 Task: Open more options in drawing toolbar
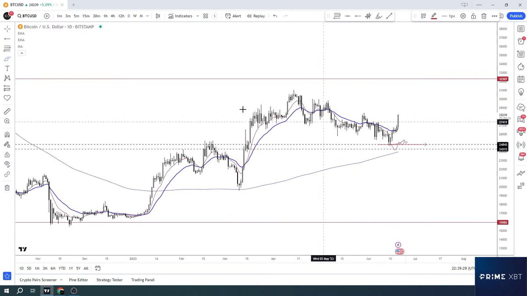495,16
